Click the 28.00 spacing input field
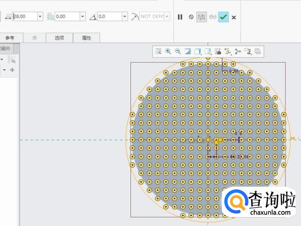This screenshot has height=226, width=301. click(x=25, y=16)
